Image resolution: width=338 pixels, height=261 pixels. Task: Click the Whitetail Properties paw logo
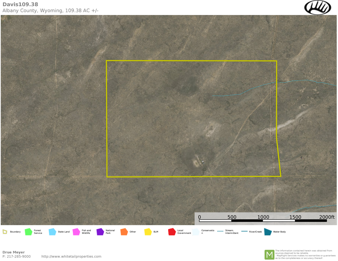[318, 7]
